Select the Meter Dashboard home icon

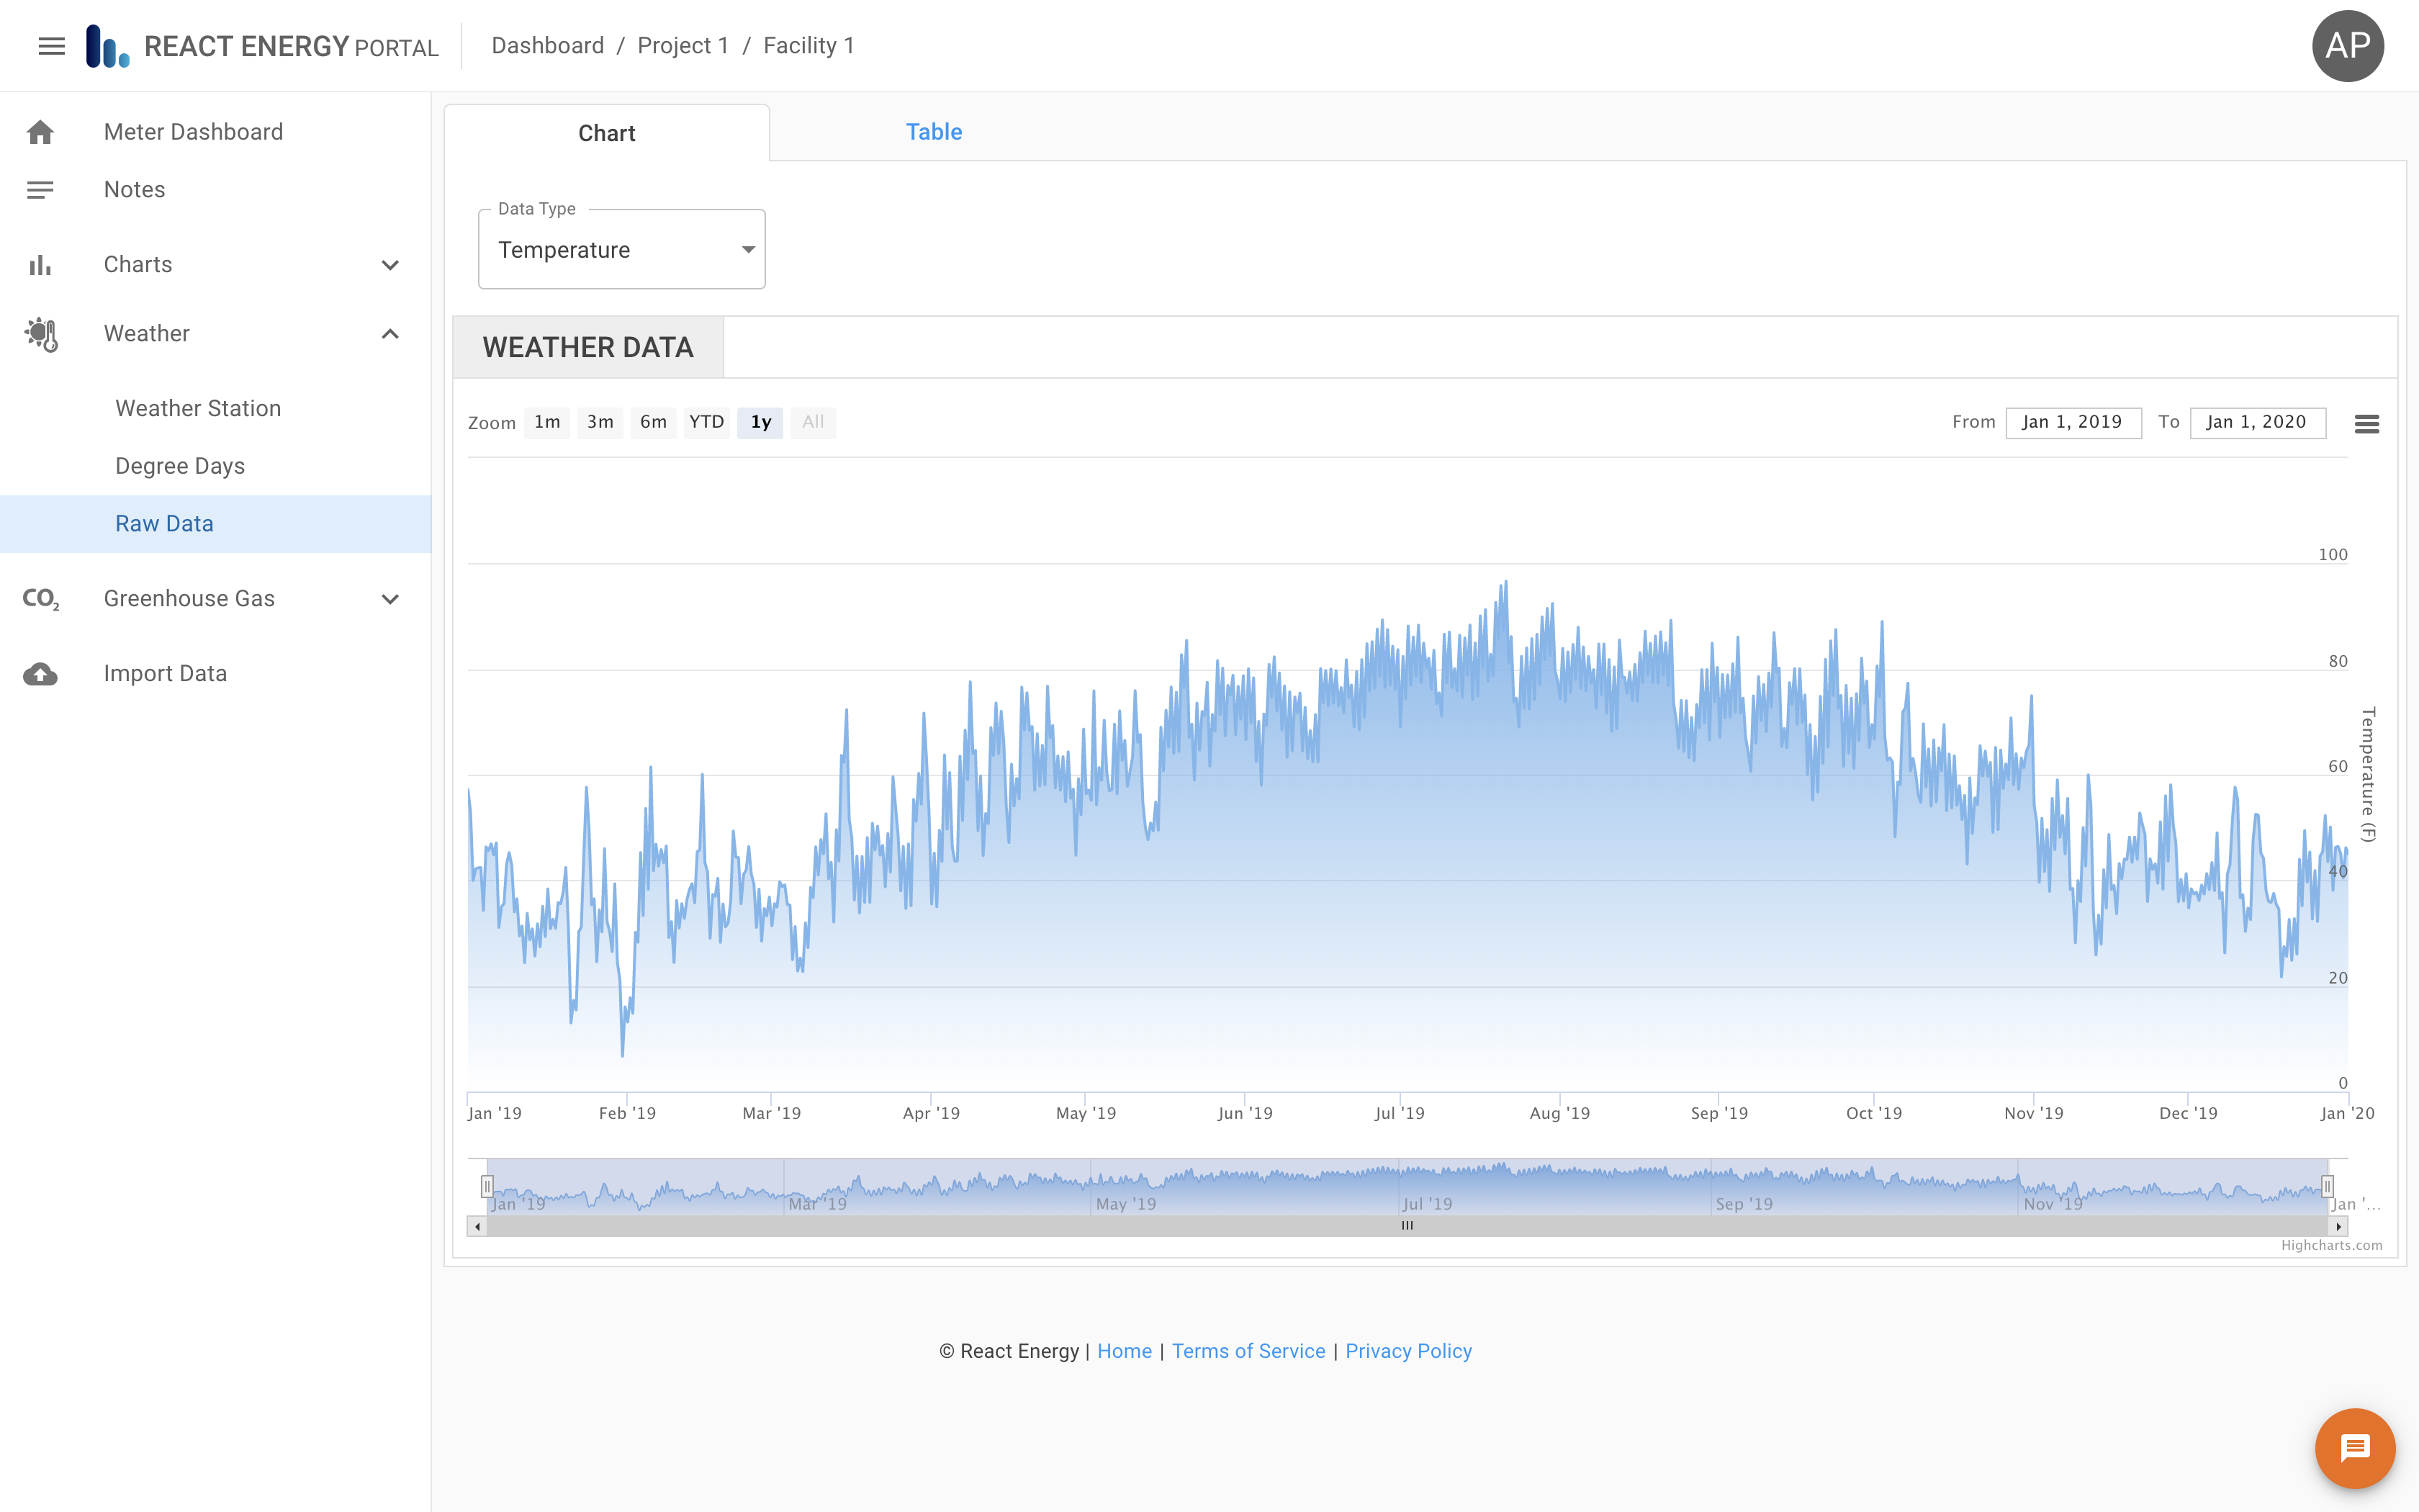tap(40, 131)
